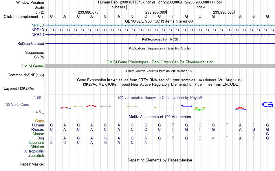Click the "Click to complement -->" label
Screen dimensions: 275x171
point(24,17)
